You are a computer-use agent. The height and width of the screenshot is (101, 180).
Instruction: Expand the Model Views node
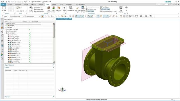click(5, 24)
